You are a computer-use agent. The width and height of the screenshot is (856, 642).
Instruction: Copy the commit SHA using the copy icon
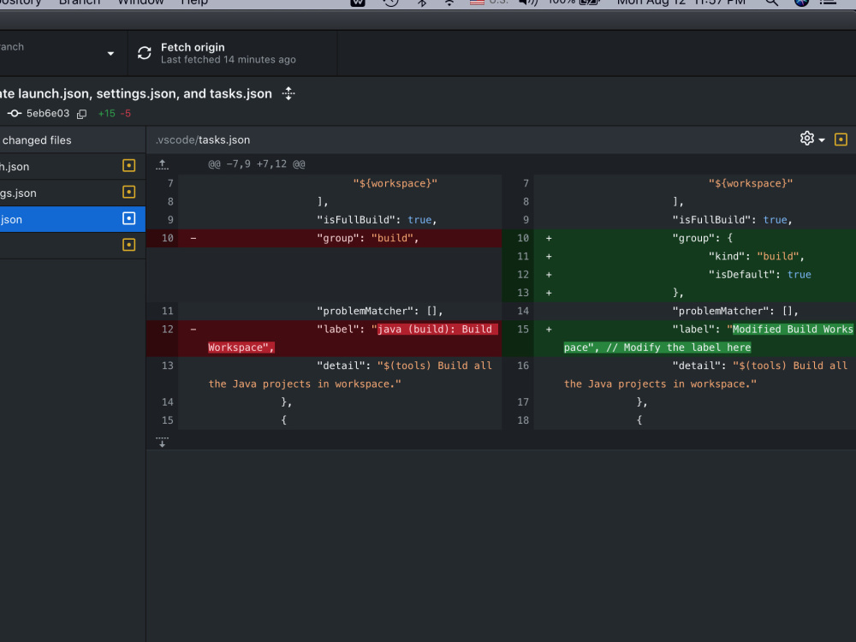(82, 114)
